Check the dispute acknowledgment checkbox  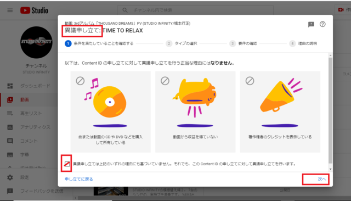(67, 164)
